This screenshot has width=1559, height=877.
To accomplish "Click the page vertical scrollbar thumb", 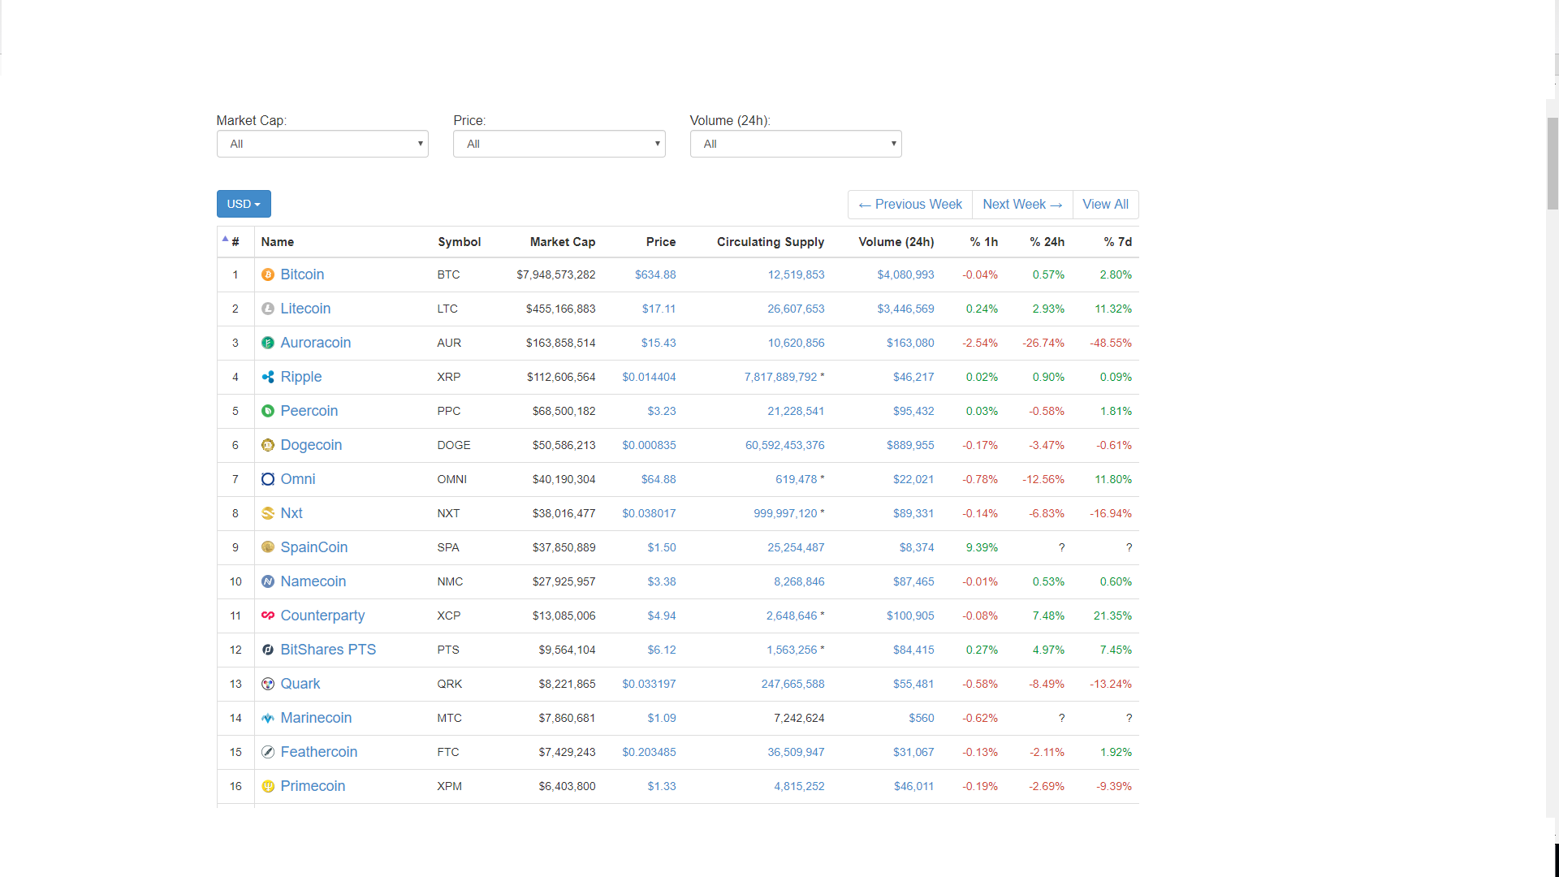I will coord(1553,163).
